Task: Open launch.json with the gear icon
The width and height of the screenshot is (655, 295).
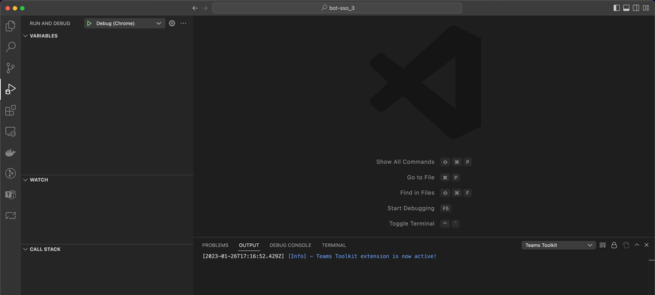Action: point(172,24)
